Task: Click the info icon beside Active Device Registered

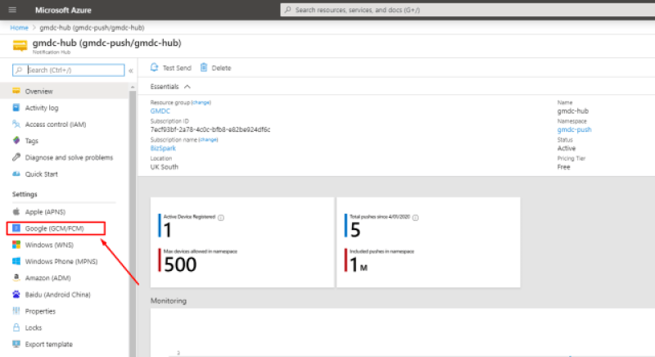Action: 221,218
